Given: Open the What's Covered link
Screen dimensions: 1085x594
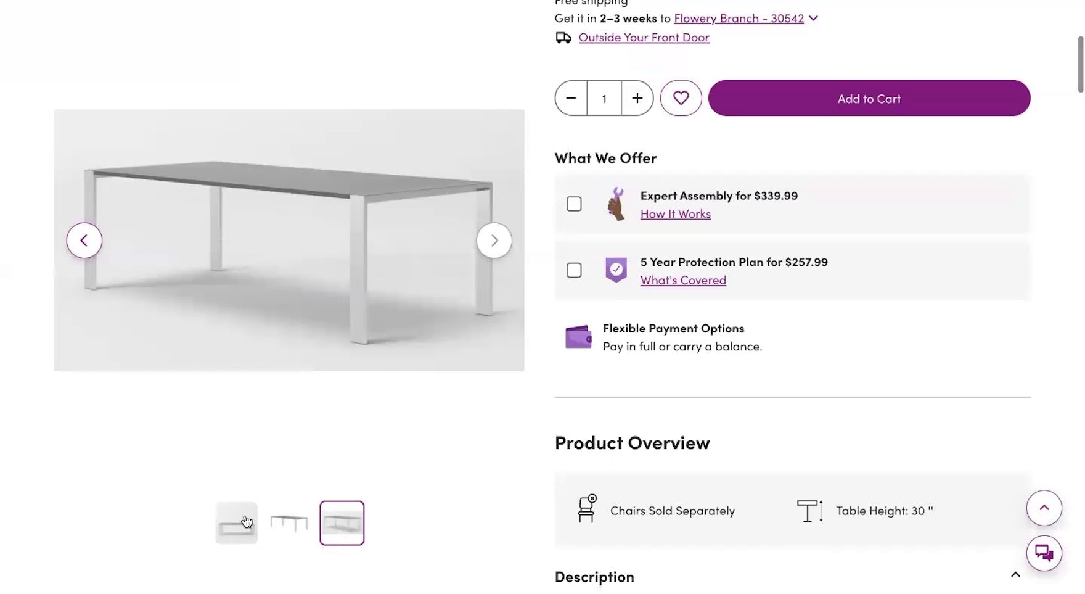Looking at the screenshot, I should [682, 281].
